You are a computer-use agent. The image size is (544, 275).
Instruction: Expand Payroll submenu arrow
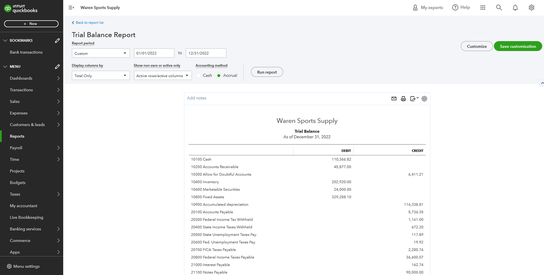[58, 148]
